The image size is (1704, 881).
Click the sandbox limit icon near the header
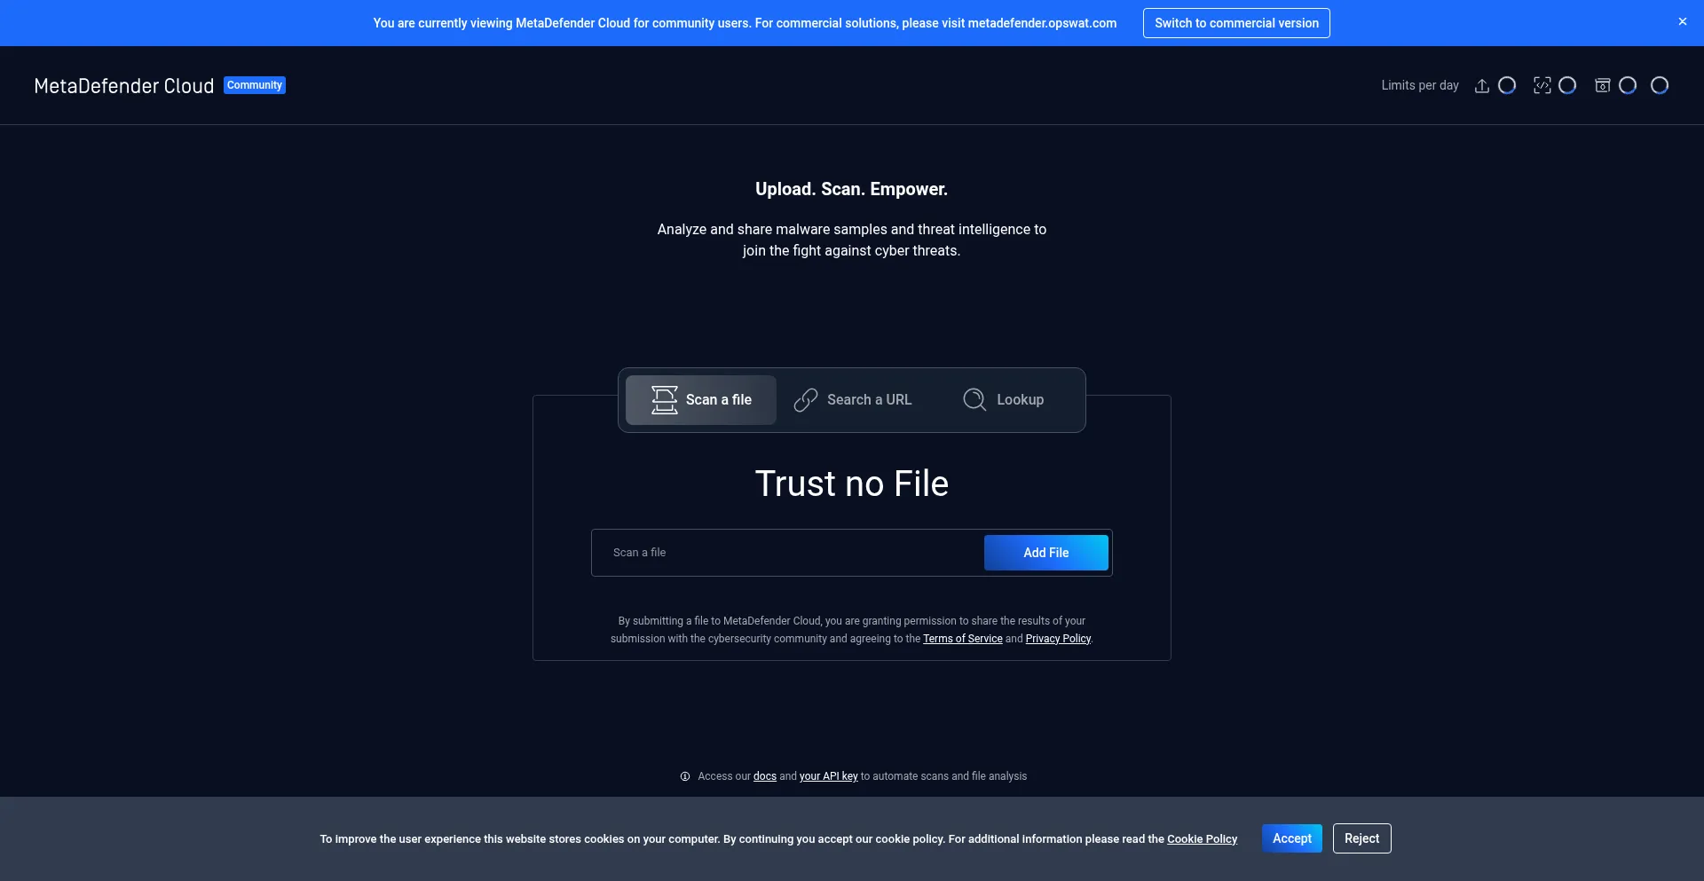pos(1602,86)
